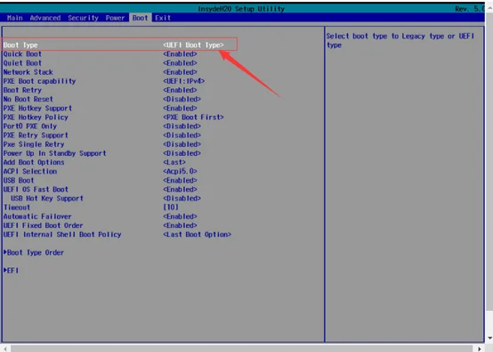Change USB Boot Enabled value
Viewport: 493px width, 352px height.
click(x=180, y=180)
